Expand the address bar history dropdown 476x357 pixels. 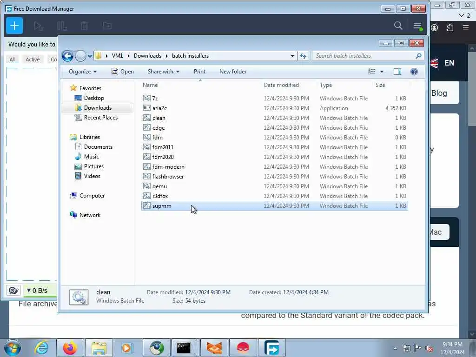tap(292, 56)
